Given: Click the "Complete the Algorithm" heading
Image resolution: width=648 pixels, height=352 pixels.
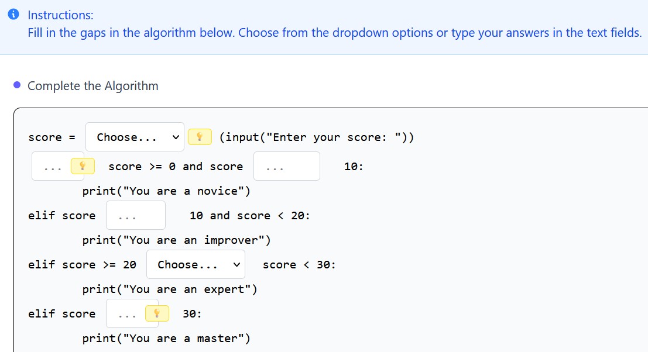Looking at the screenshot, I should click(93, 86).
